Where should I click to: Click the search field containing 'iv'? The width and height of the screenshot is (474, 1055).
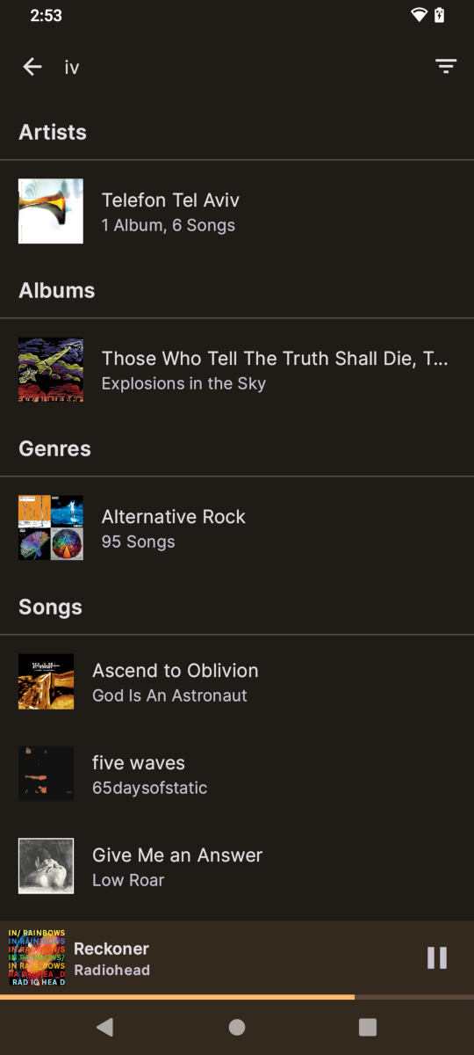pos(237,67)
